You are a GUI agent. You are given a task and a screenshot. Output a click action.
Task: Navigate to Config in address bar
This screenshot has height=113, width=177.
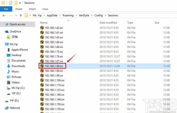tap(99, 15)
